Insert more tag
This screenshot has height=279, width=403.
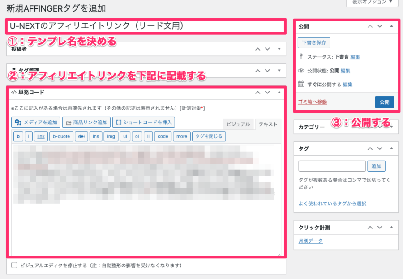pos(182,136)
